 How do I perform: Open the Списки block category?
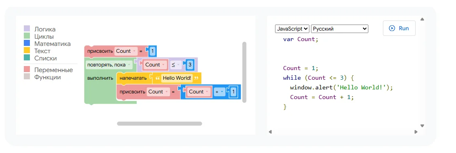[x=45, y=58]
